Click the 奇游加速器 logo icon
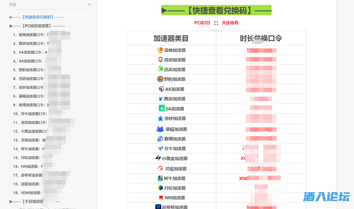The width and height of the screenshot is (354, 209). [x=160, y=60]
